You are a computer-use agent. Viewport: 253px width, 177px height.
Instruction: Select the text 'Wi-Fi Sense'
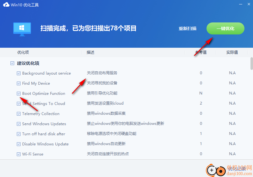tap(33, 154)
